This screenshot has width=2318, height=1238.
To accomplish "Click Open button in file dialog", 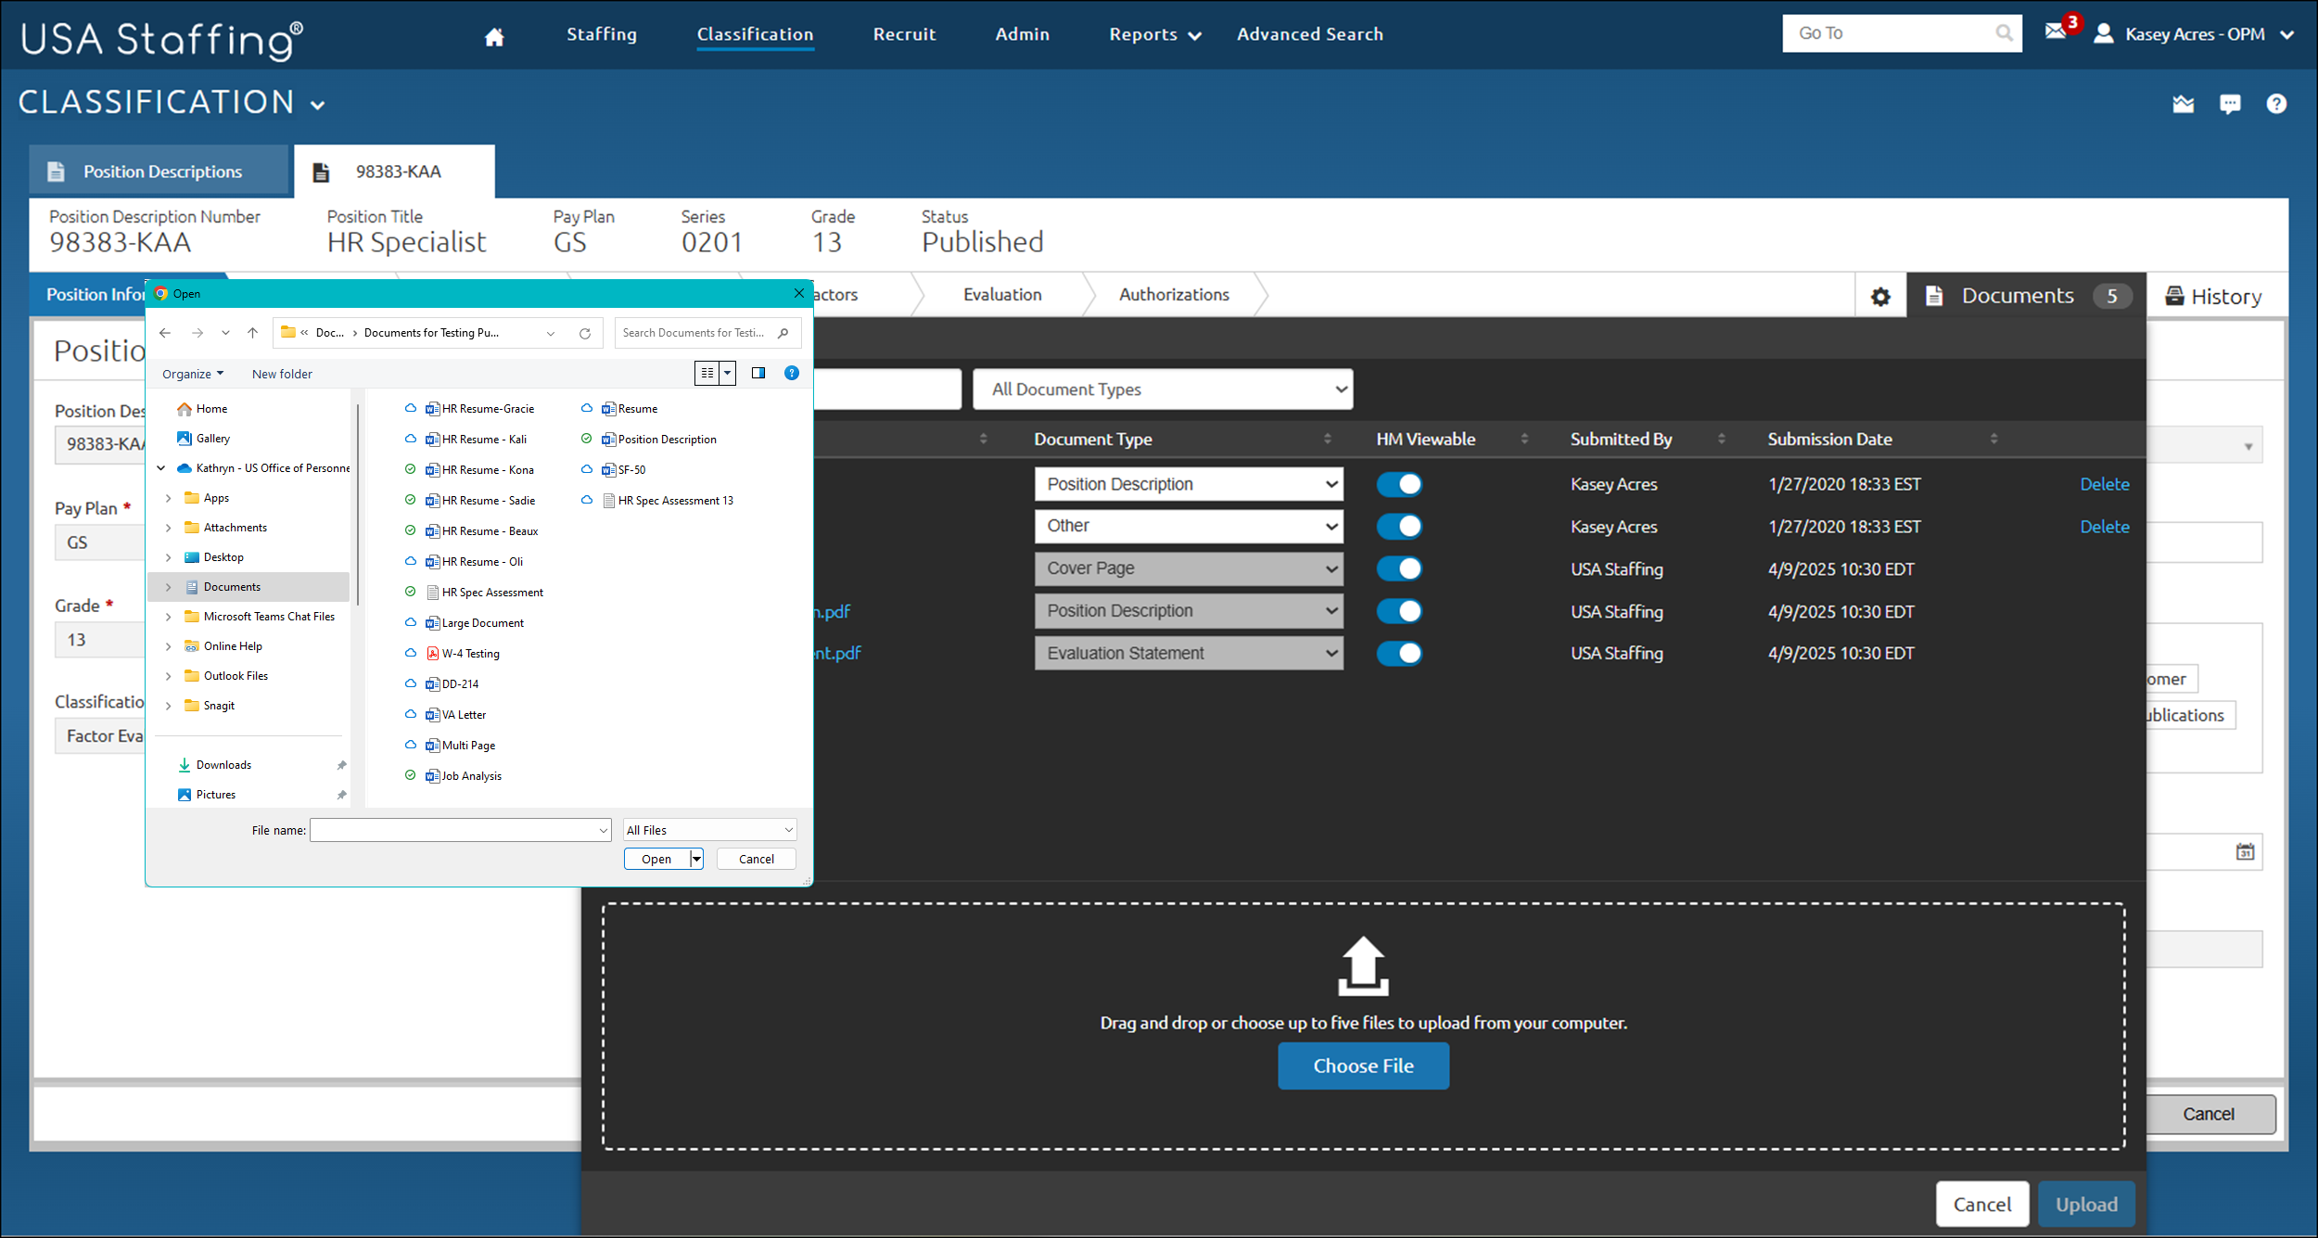I will click(x=656, y=860).
